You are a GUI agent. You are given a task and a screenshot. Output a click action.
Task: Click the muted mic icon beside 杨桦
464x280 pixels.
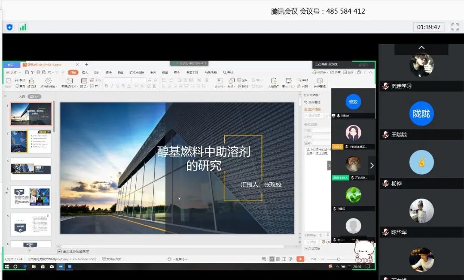pyautogui.click(x=385, y=184)
